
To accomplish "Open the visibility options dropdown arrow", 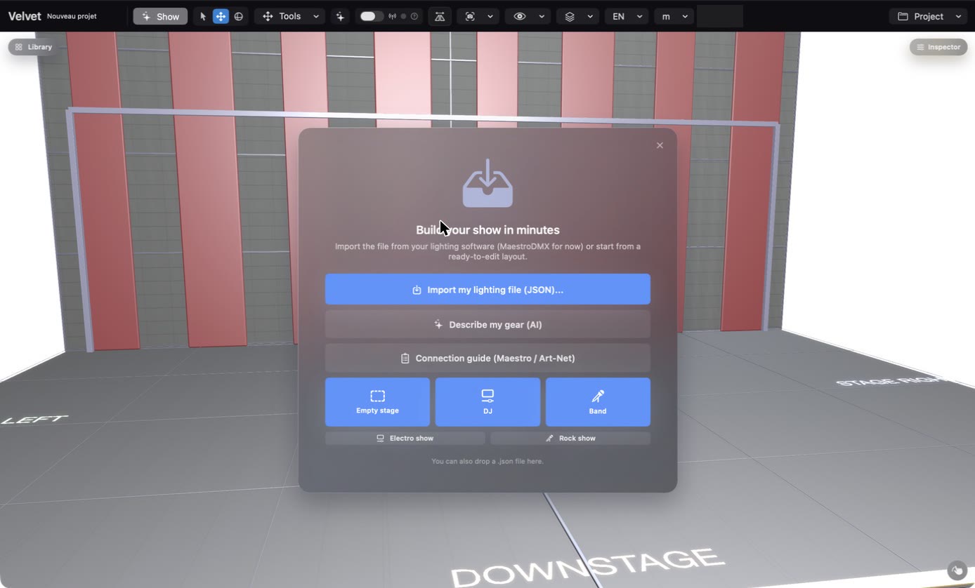I will coord(542,16).
